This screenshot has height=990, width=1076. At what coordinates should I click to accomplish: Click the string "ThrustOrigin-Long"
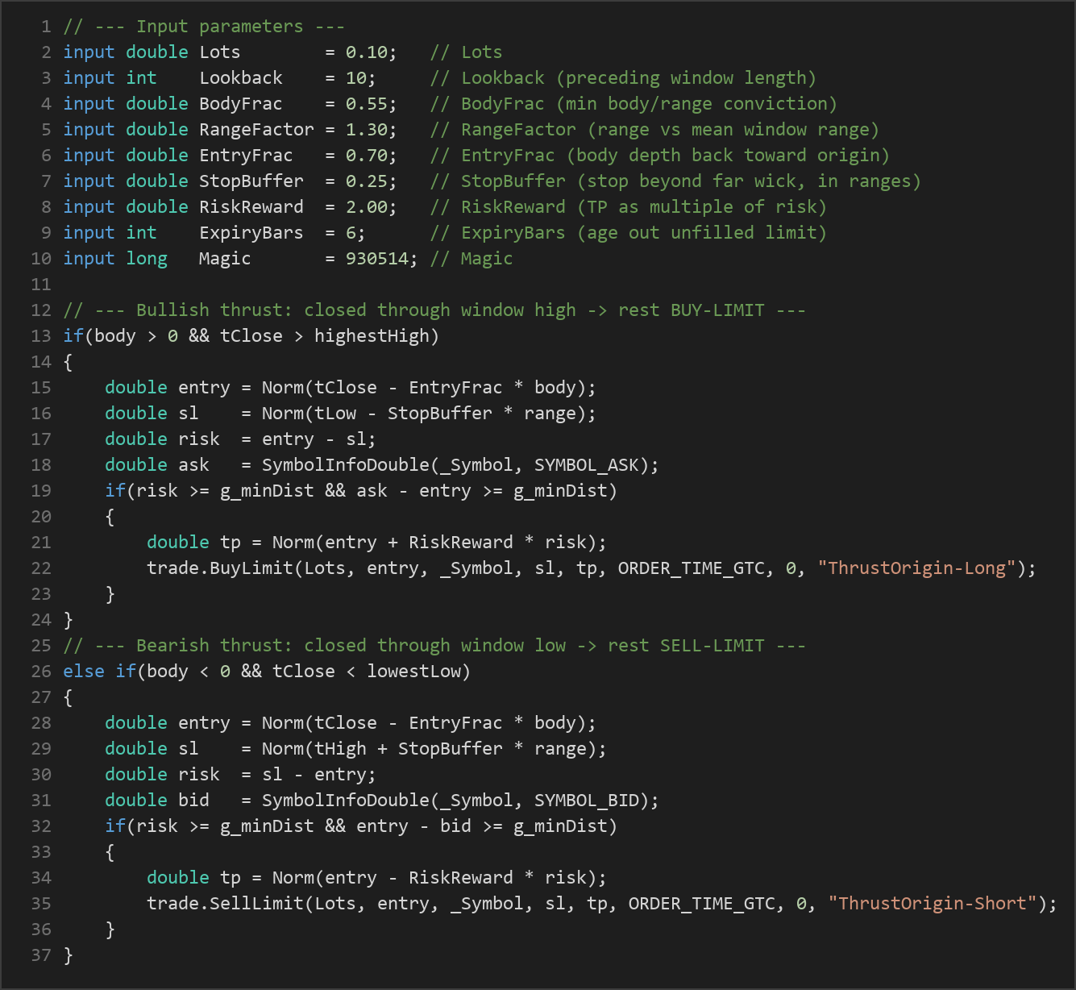click(x=916, y=568)
